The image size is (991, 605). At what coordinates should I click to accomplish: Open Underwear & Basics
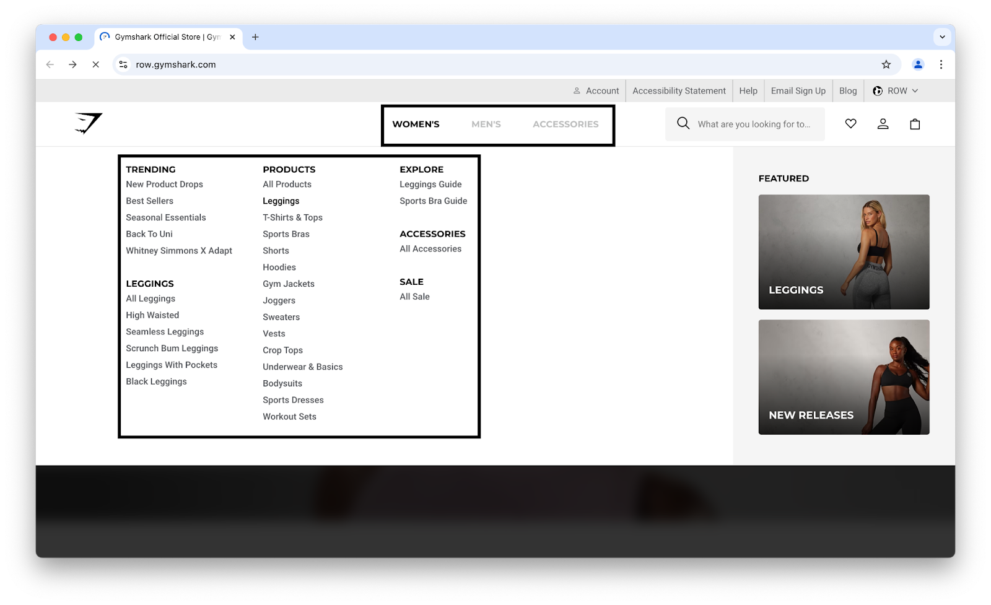click(x=302, y=367)
